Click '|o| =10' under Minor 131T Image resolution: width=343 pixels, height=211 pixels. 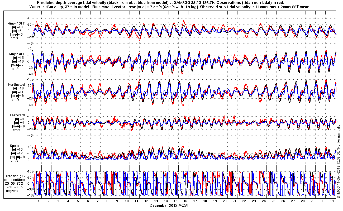click(17, 27)
